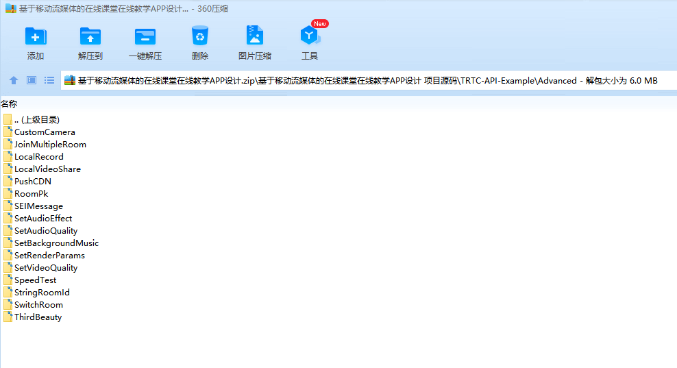The height and width of the screenshot is (368, 677).
Task: Select the StringRoomId folder
Action: (x=37, y=293)
